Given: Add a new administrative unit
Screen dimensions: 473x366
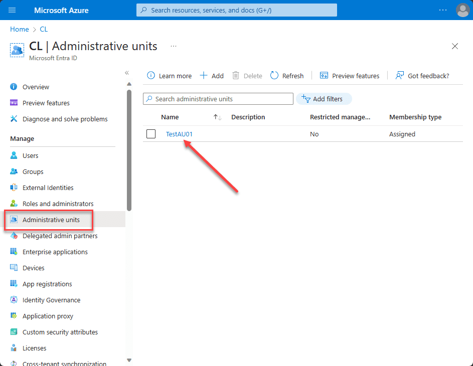Looking at the screenshot, I should (x=212, y=76).
